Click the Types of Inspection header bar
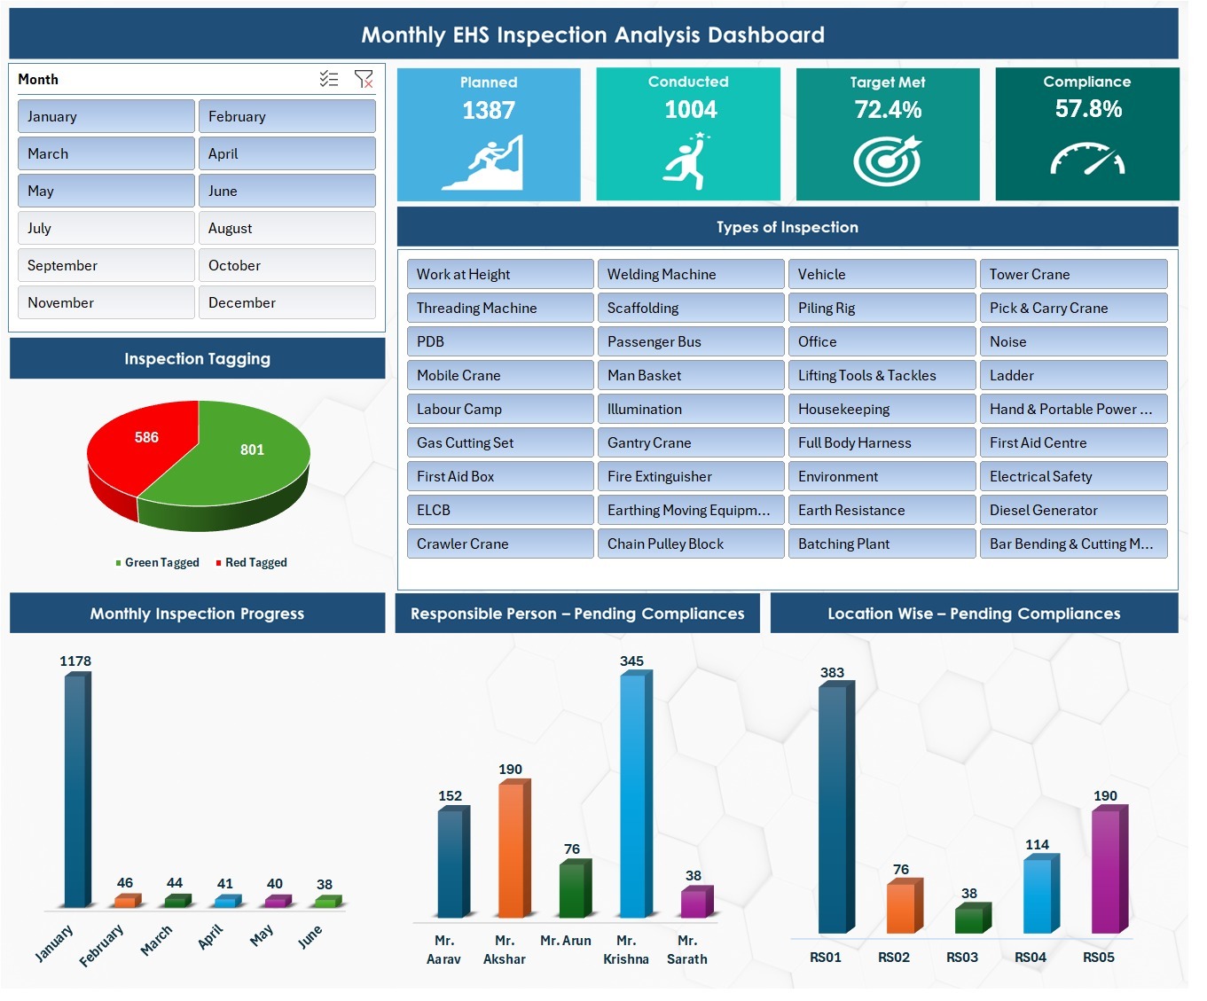The height and width of the screenshot is (1001, 1207). 788,227
